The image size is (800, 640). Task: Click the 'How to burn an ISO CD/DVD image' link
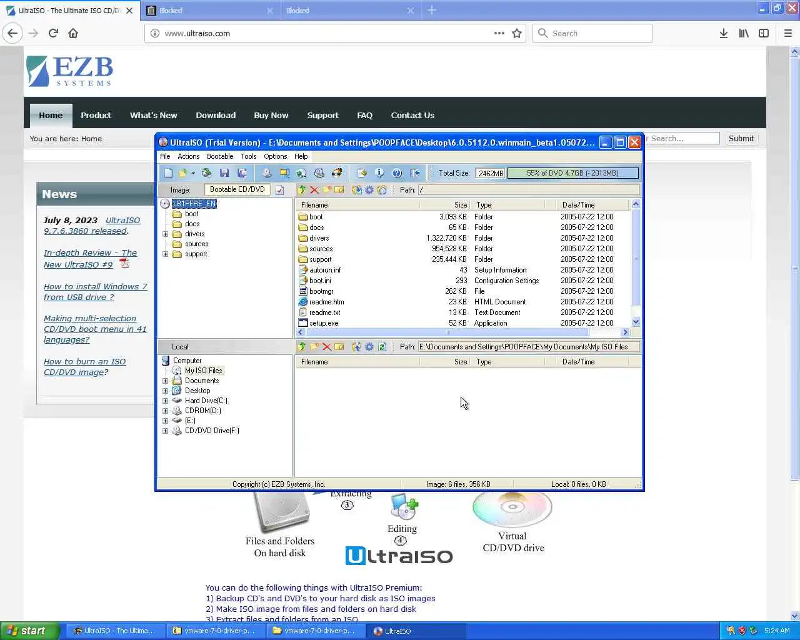coord(84,367)
